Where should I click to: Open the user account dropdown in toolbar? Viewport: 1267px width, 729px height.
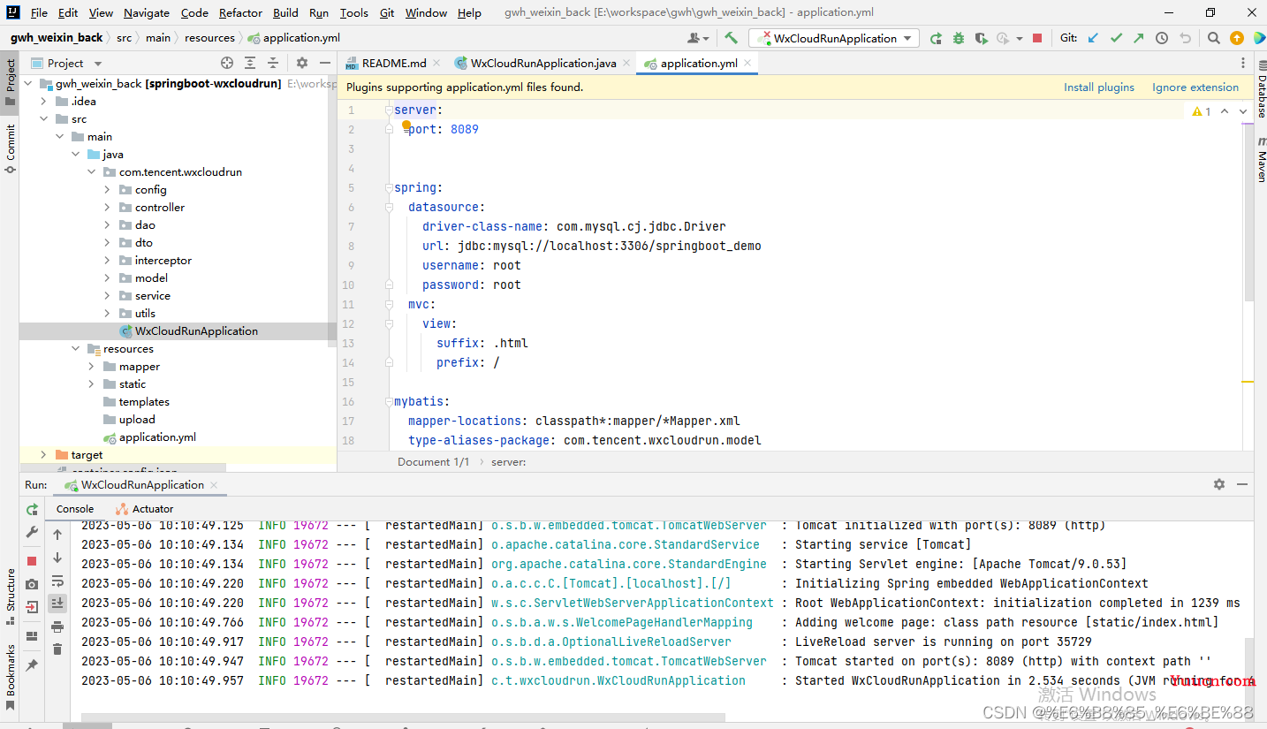point(698,38)
